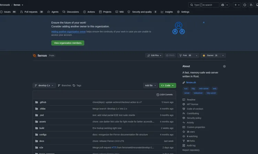The image size is (258, 154).
Task: Open the Security policy link
Action: [192, 118]
